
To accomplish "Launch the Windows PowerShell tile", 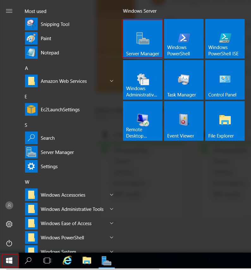I will click(184, 39).
